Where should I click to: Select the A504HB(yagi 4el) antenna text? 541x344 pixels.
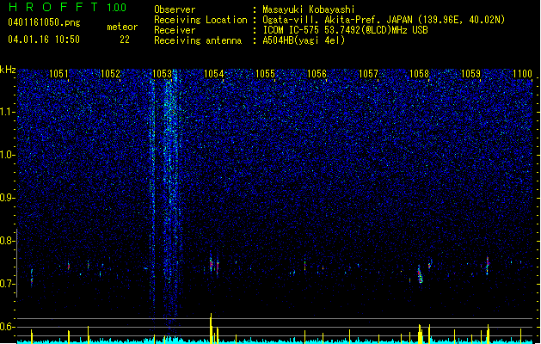(304, 40)
